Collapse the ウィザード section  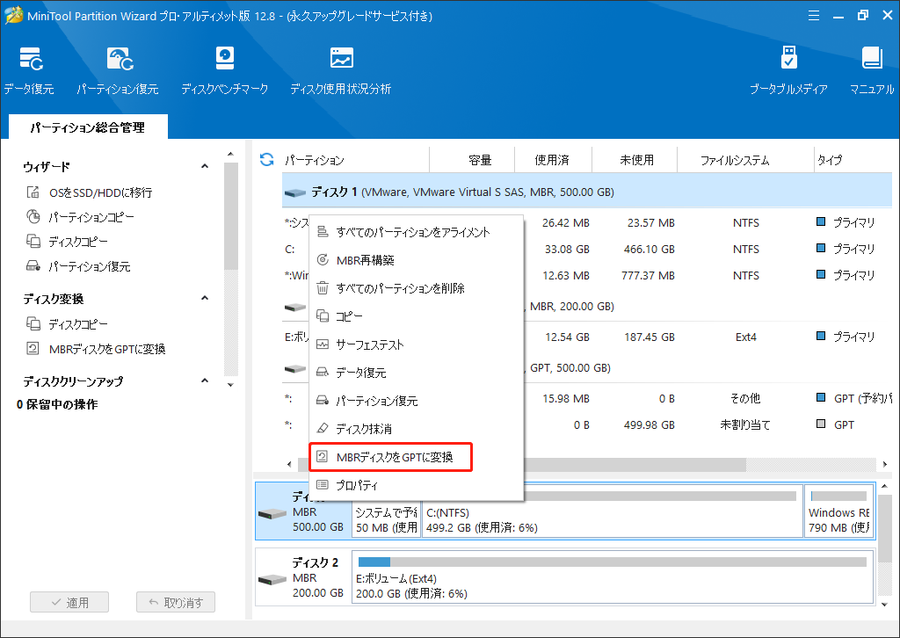(x=205, y=167)
